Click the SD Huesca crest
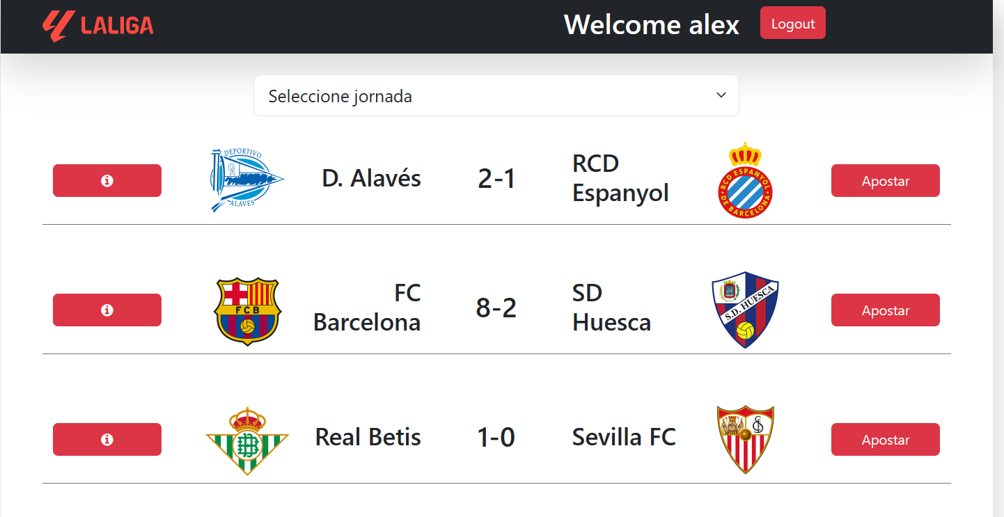This screenshot has height=517, width=1004. tap(746, 308)
